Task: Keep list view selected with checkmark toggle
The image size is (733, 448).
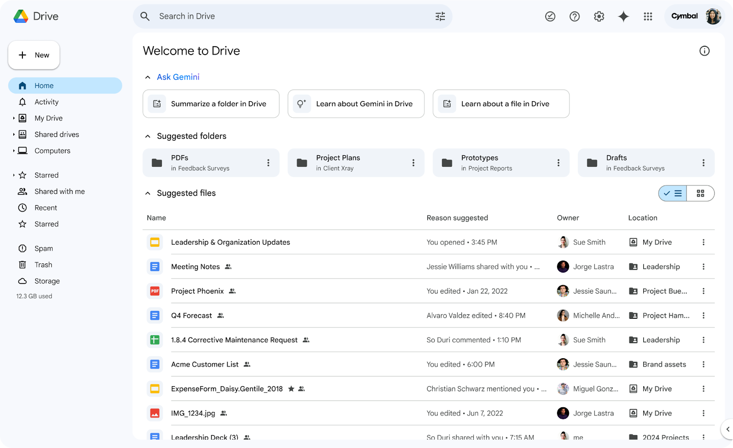Action: [x=673, y=193]
